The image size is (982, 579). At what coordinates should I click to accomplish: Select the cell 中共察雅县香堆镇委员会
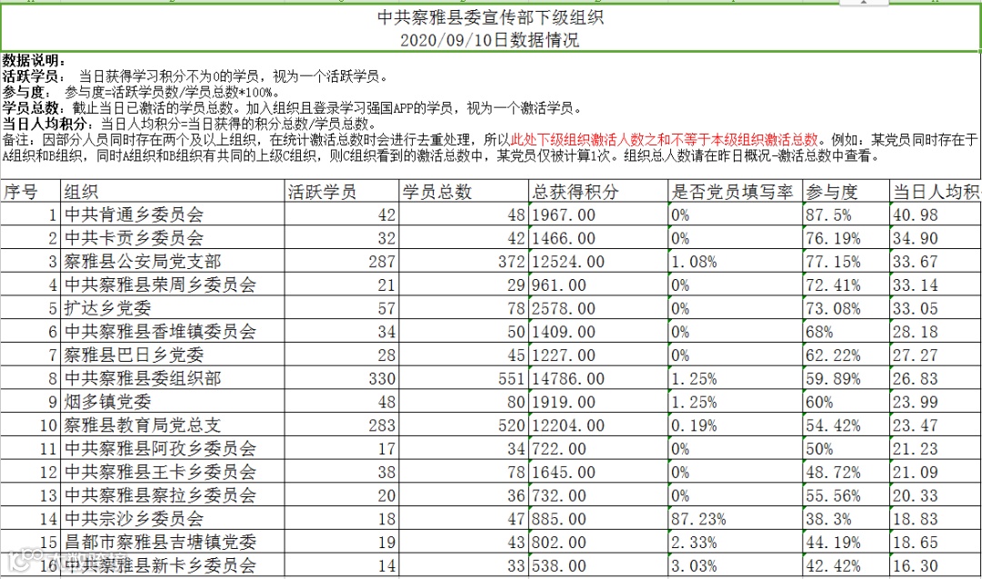click(x=173, y=331)
